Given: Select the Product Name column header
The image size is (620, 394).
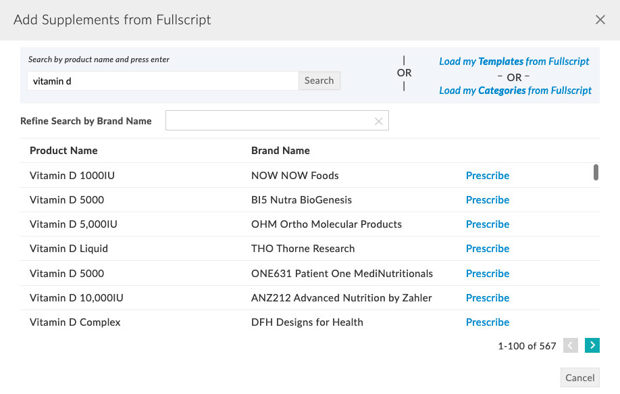Looking at the screenshot, I should (63, 150).
